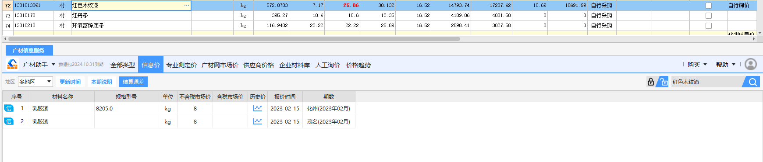This screenshot has height=162, width=763.
Task: Click the 历史价 column header
Action: point(258,97)
